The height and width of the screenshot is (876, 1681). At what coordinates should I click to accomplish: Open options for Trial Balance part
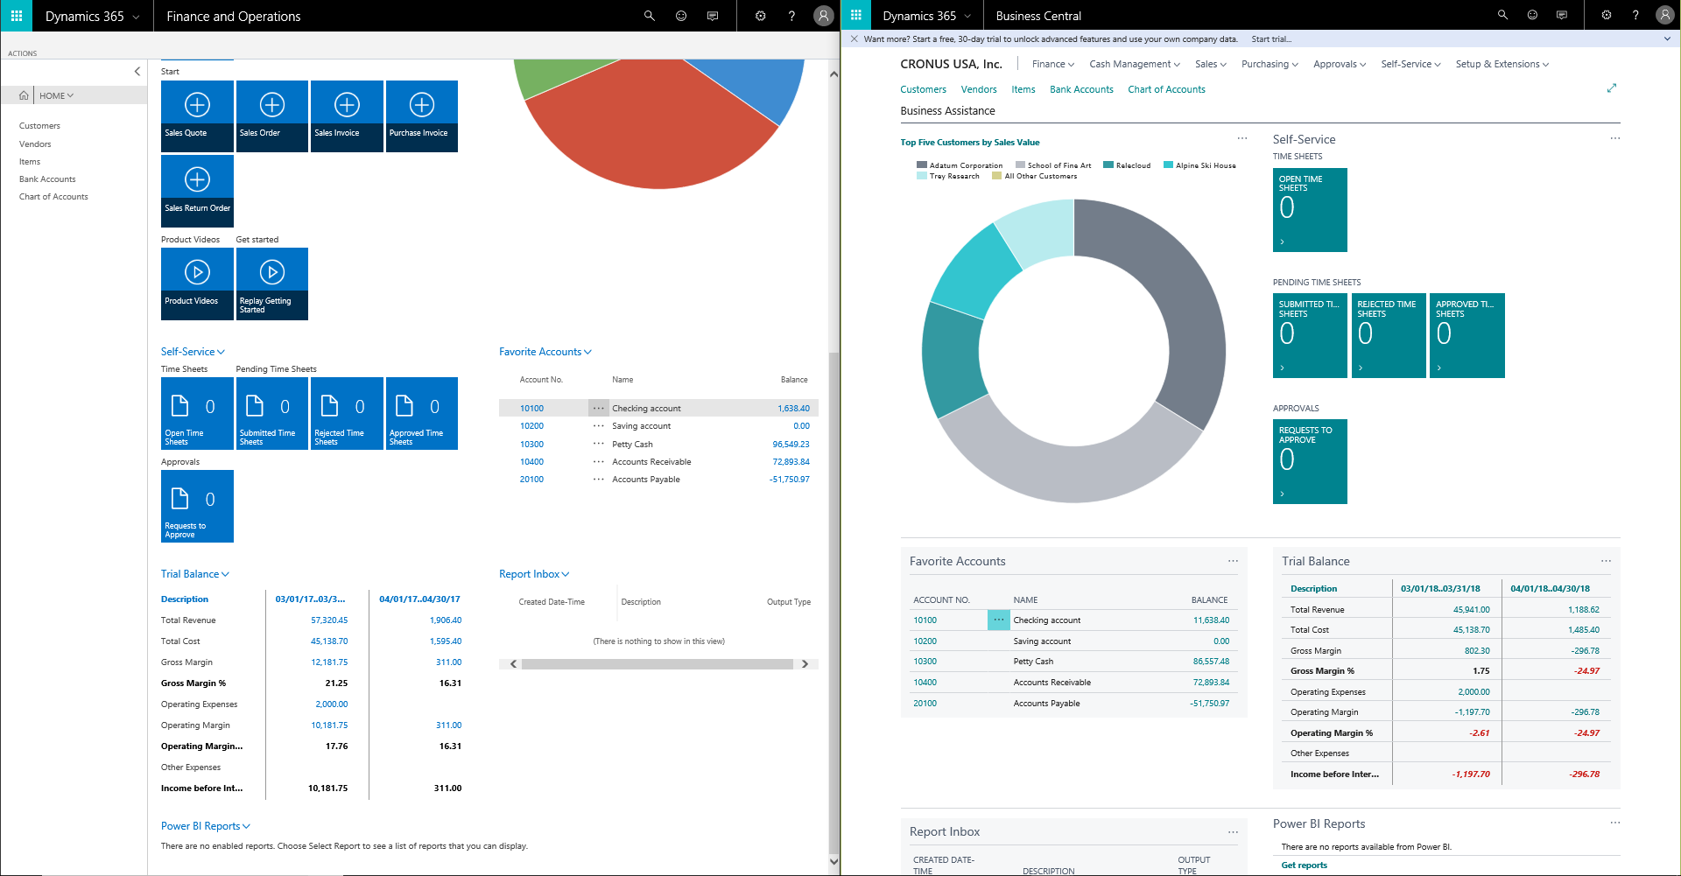point(1606,561)
